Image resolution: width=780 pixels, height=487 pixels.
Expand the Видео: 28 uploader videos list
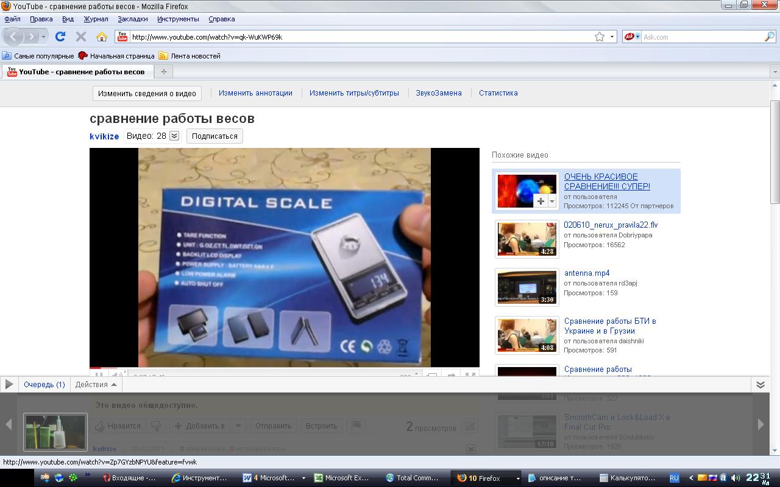(174, 136)
